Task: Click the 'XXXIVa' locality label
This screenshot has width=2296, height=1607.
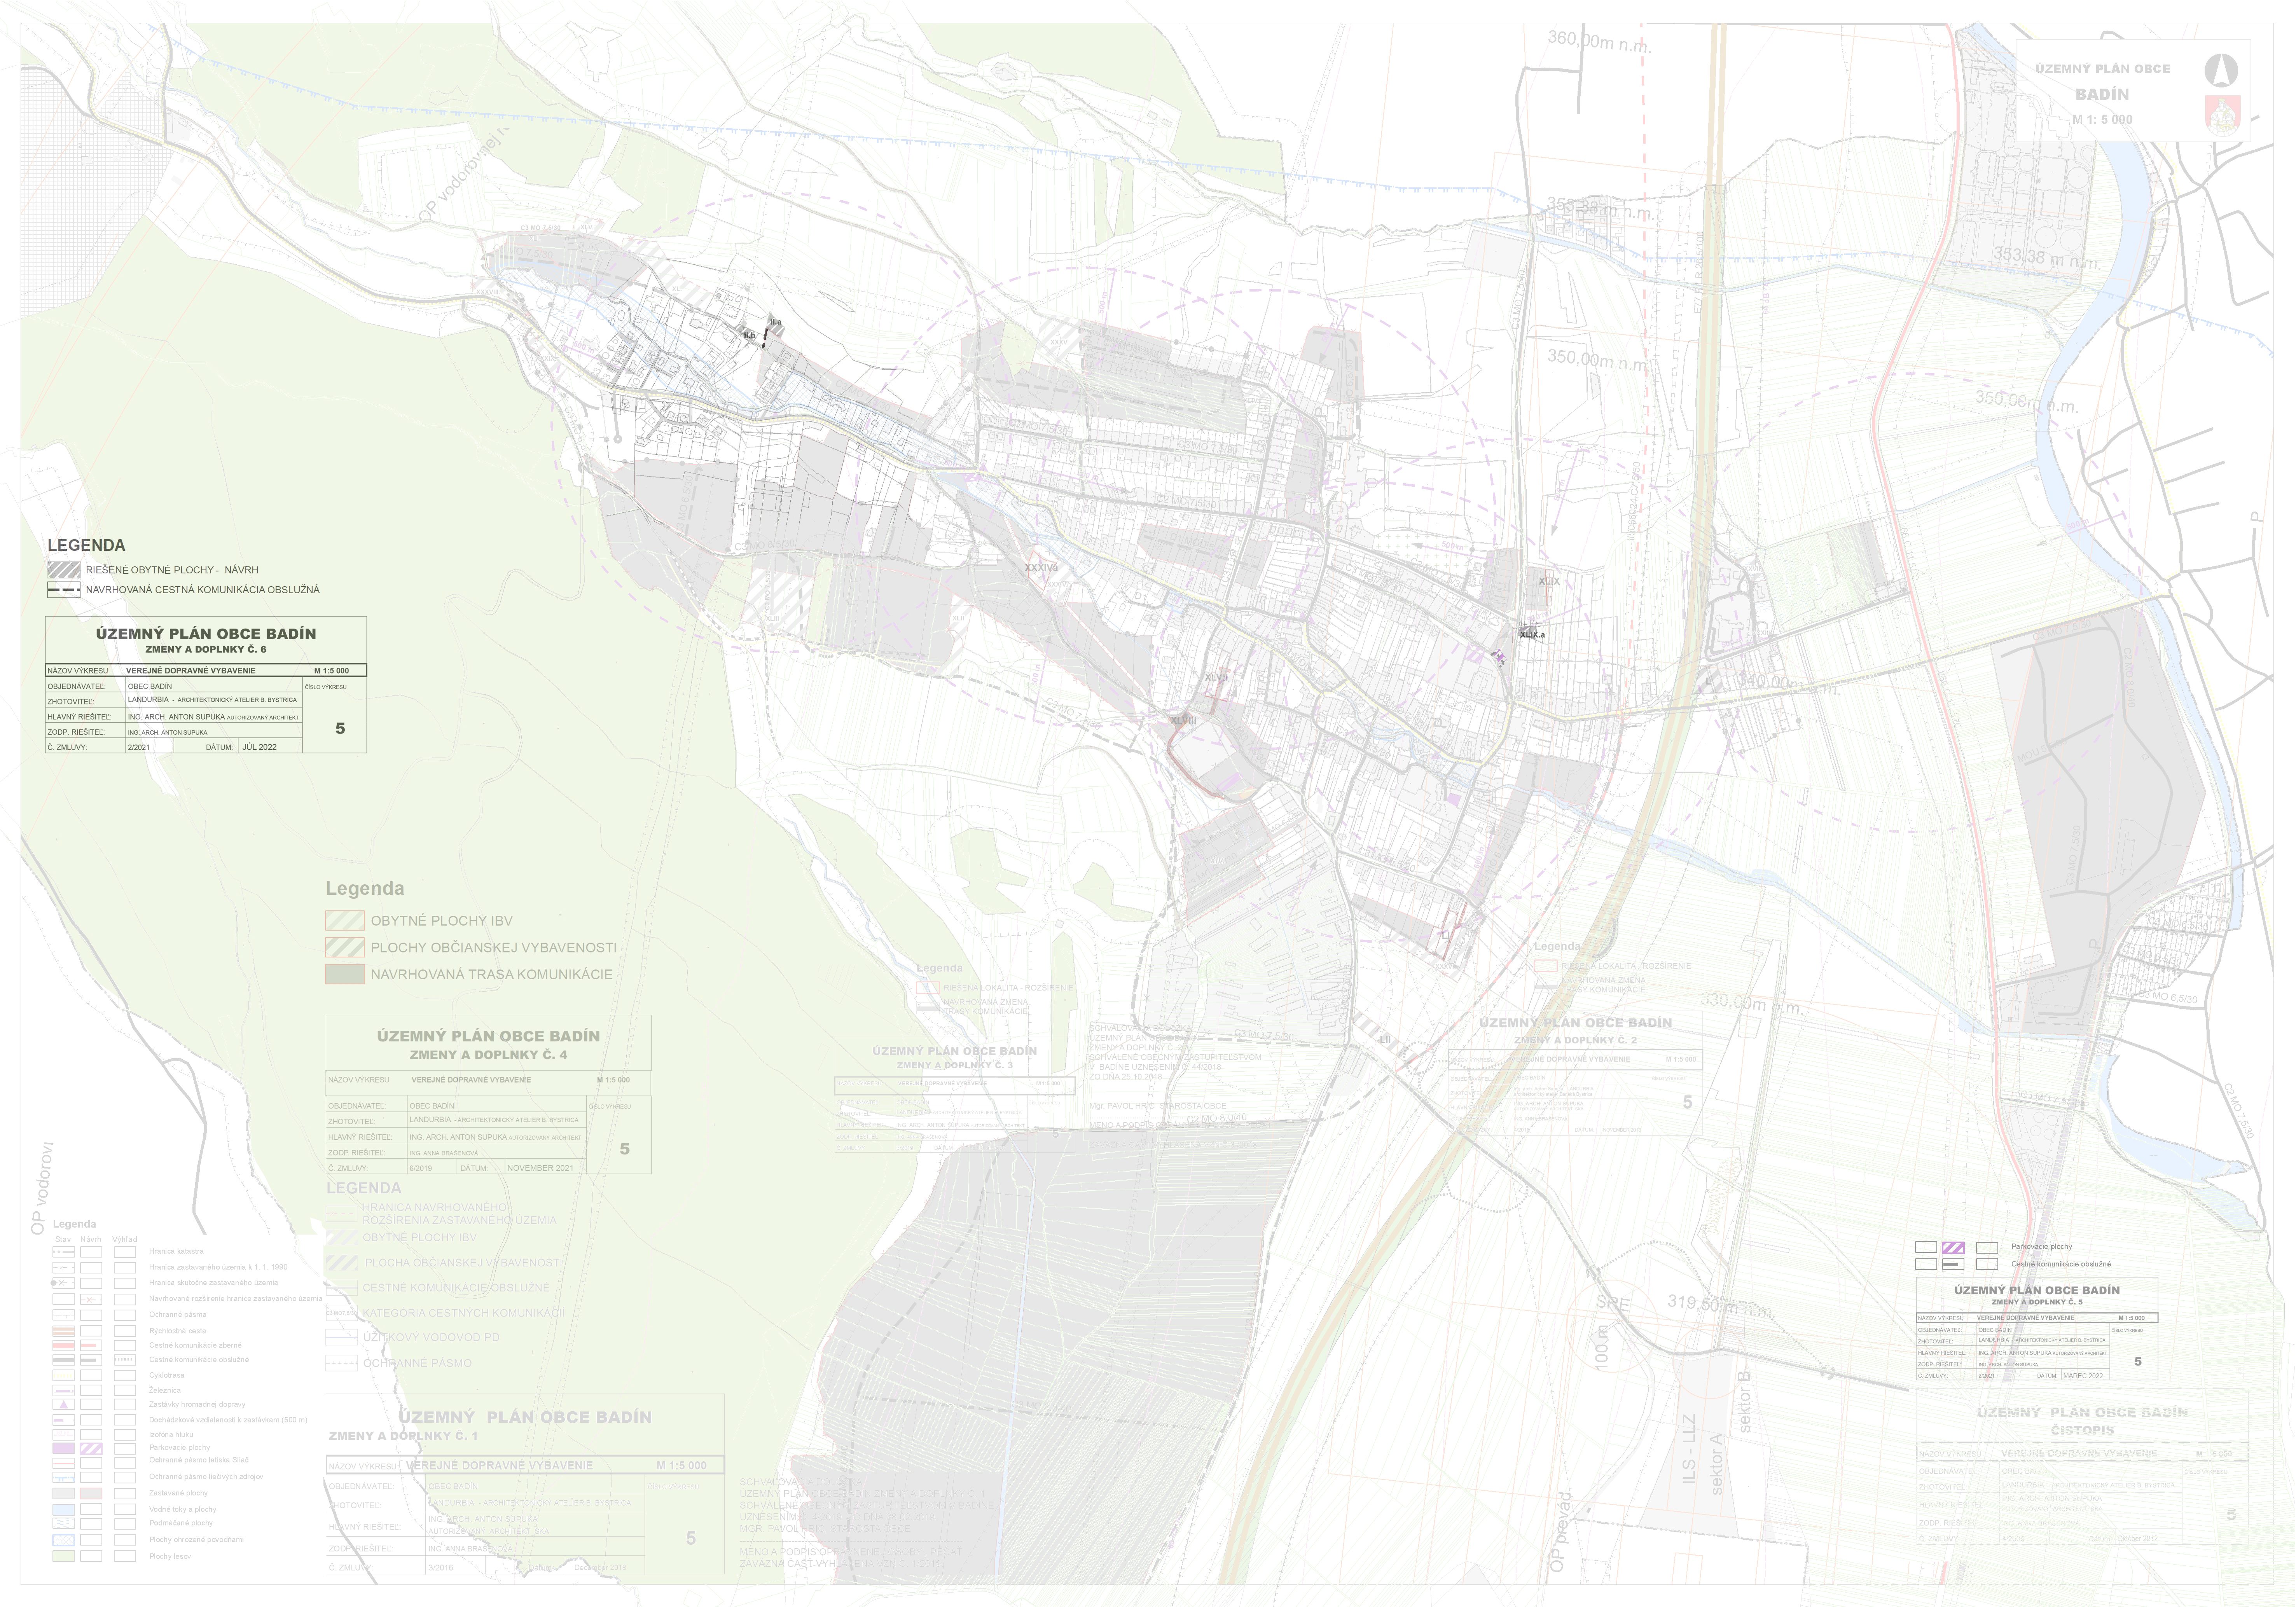Action: [x=1041, y=567]
